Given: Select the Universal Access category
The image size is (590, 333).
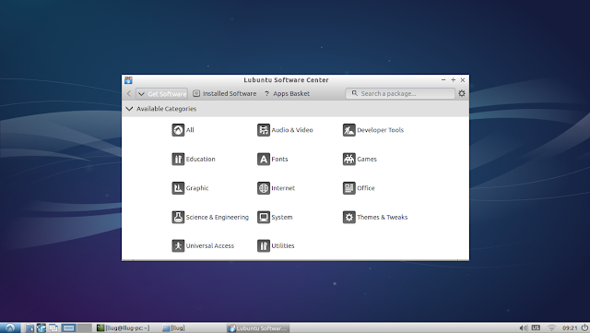Looking at the screenshot, I should pyautogui.click(x=203, y=245).
